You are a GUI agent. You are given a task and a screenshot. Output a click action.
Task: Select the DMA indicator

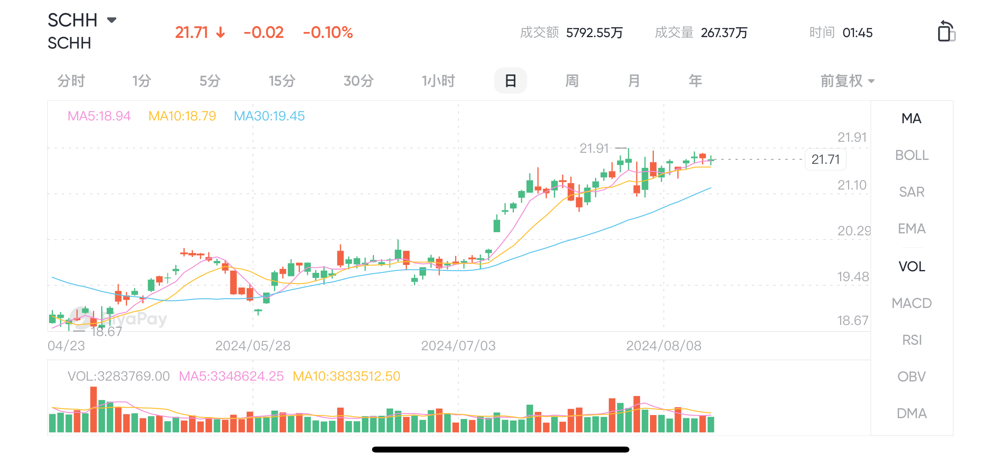point(912,413)
